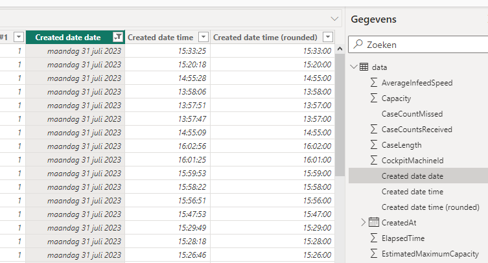Select time cell 15:58:22
The image size is (488, 263).
click(x=168, y=187)
